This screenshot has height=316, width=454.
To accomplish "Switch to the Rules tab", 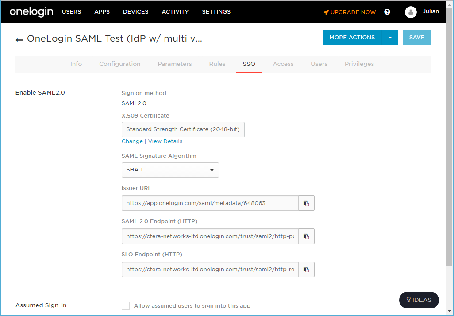I will (217, 64).
